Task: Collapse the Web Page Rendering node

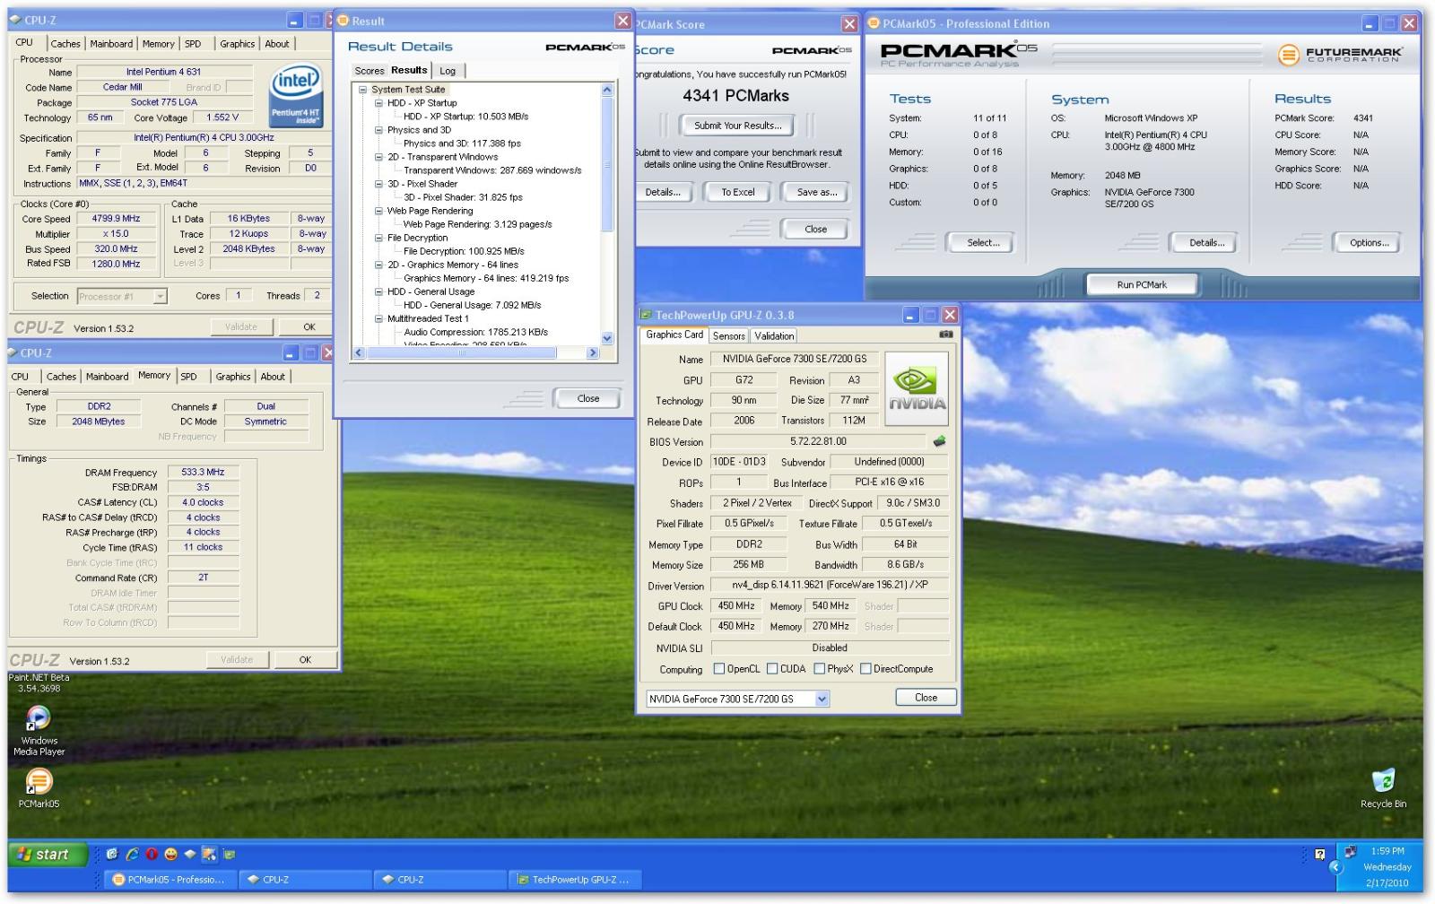Action: pyautogui.click(x=378, y=211)
